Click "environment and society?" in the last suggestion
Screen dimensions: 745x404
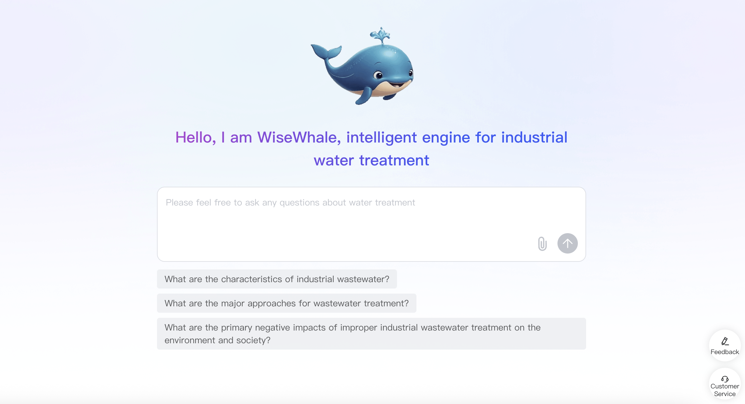click(x=217, y=340)
